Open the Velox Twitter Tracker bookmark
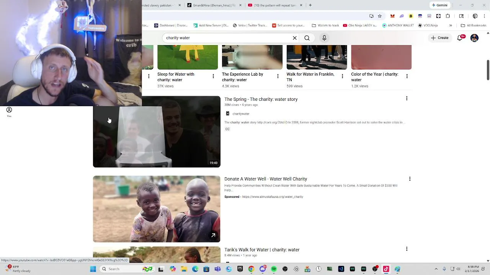Screen dimensions: 490x275 click(x=250, y=26)
